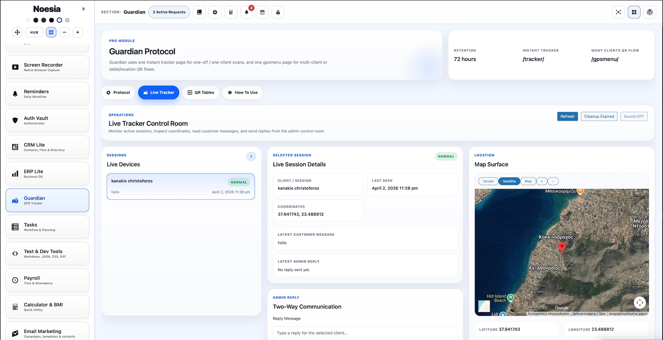
Task: Switch to plain Map view
Action: click(528, 181)
